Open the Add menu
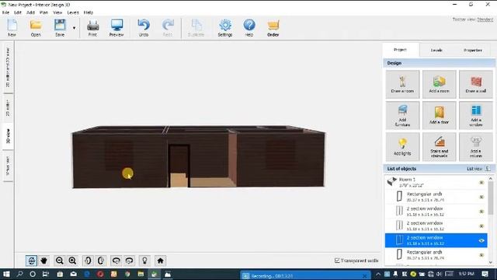The height and width of the screenshot is (280, 497). pos(30,12)
